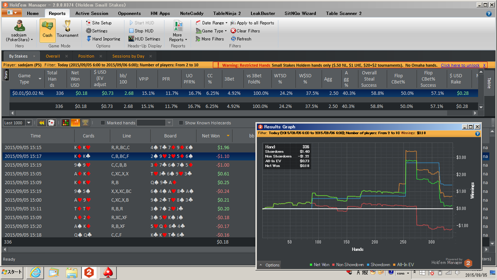Switch to the Overall report tab
The width and height of the screenshot is (497, 280).
[52, 56]
